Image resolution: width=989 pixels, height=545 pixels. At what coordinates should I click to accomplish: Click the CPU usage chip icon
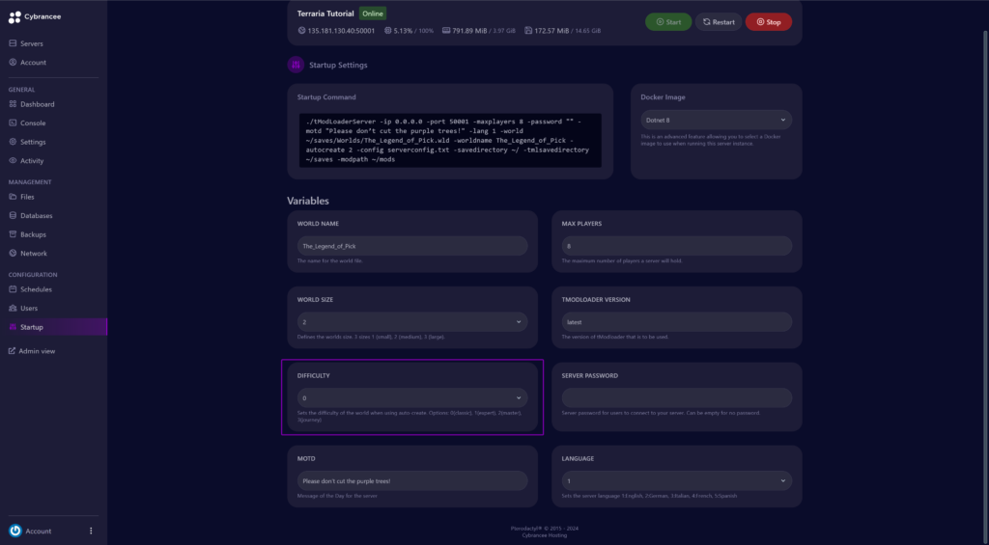tap(387, 30)
